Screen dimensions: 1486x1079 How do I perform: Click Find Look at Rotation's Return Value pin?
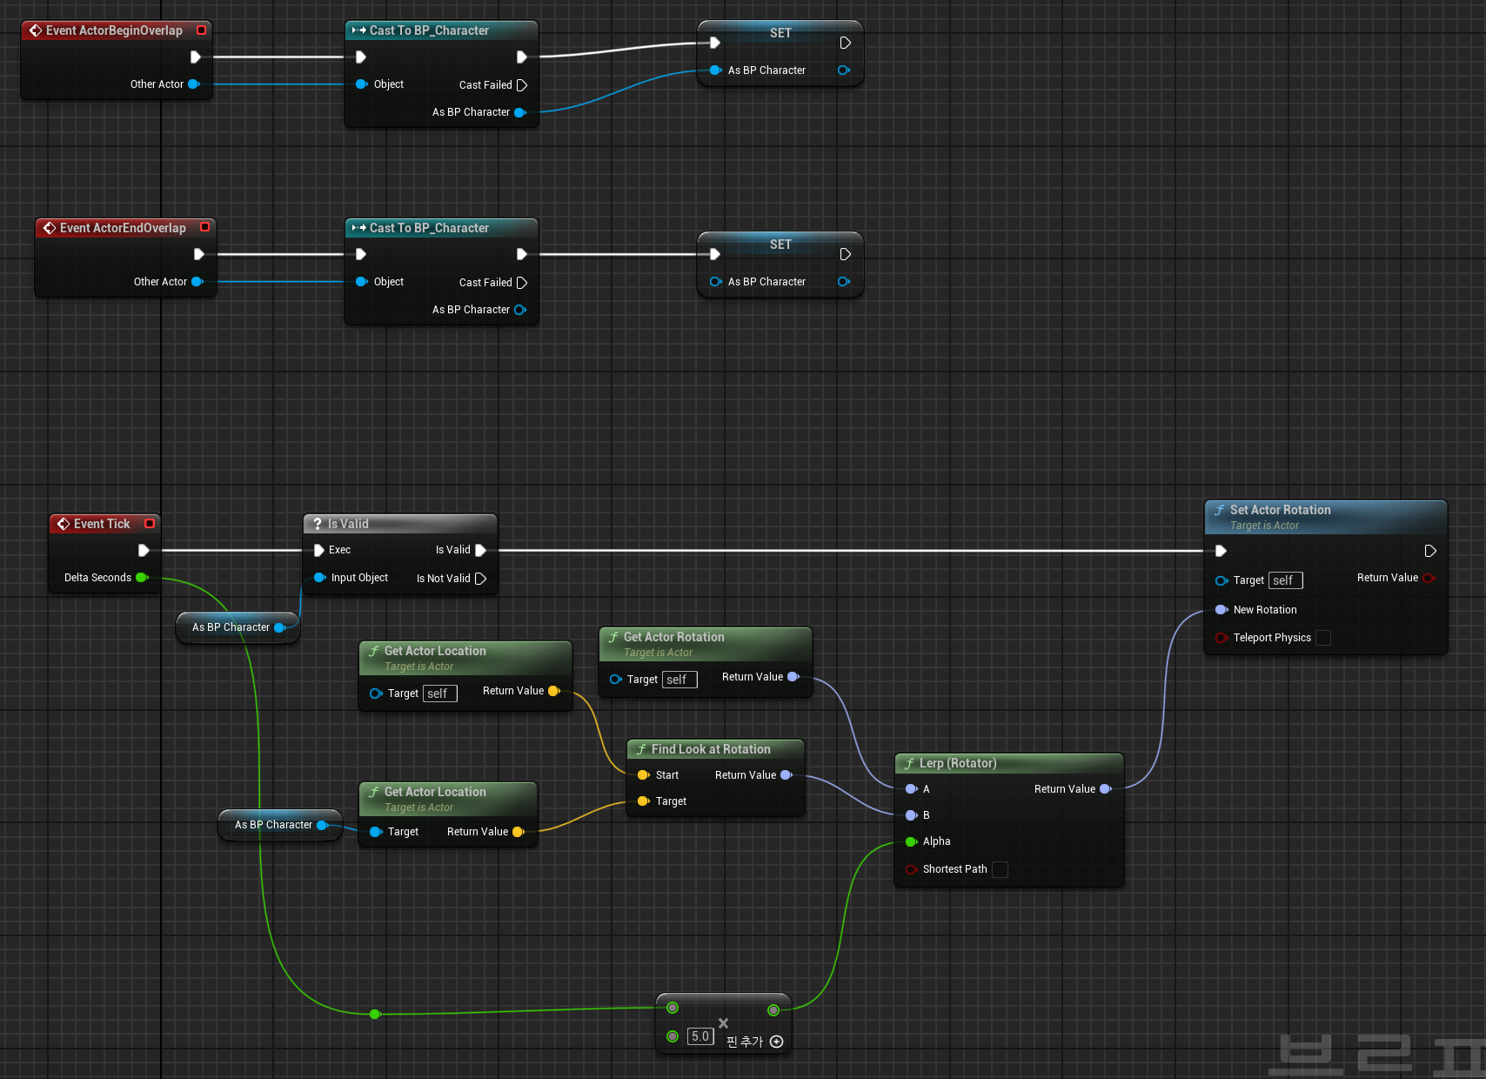tap(787, 775)
